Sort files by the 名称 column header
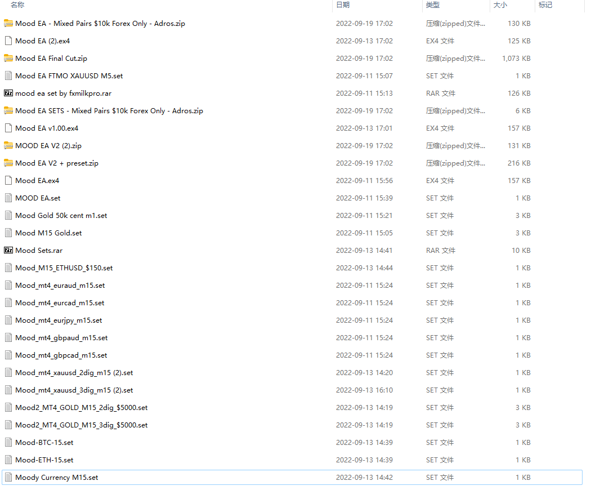This screenshot has height=490, width=609. click(17, 5)
